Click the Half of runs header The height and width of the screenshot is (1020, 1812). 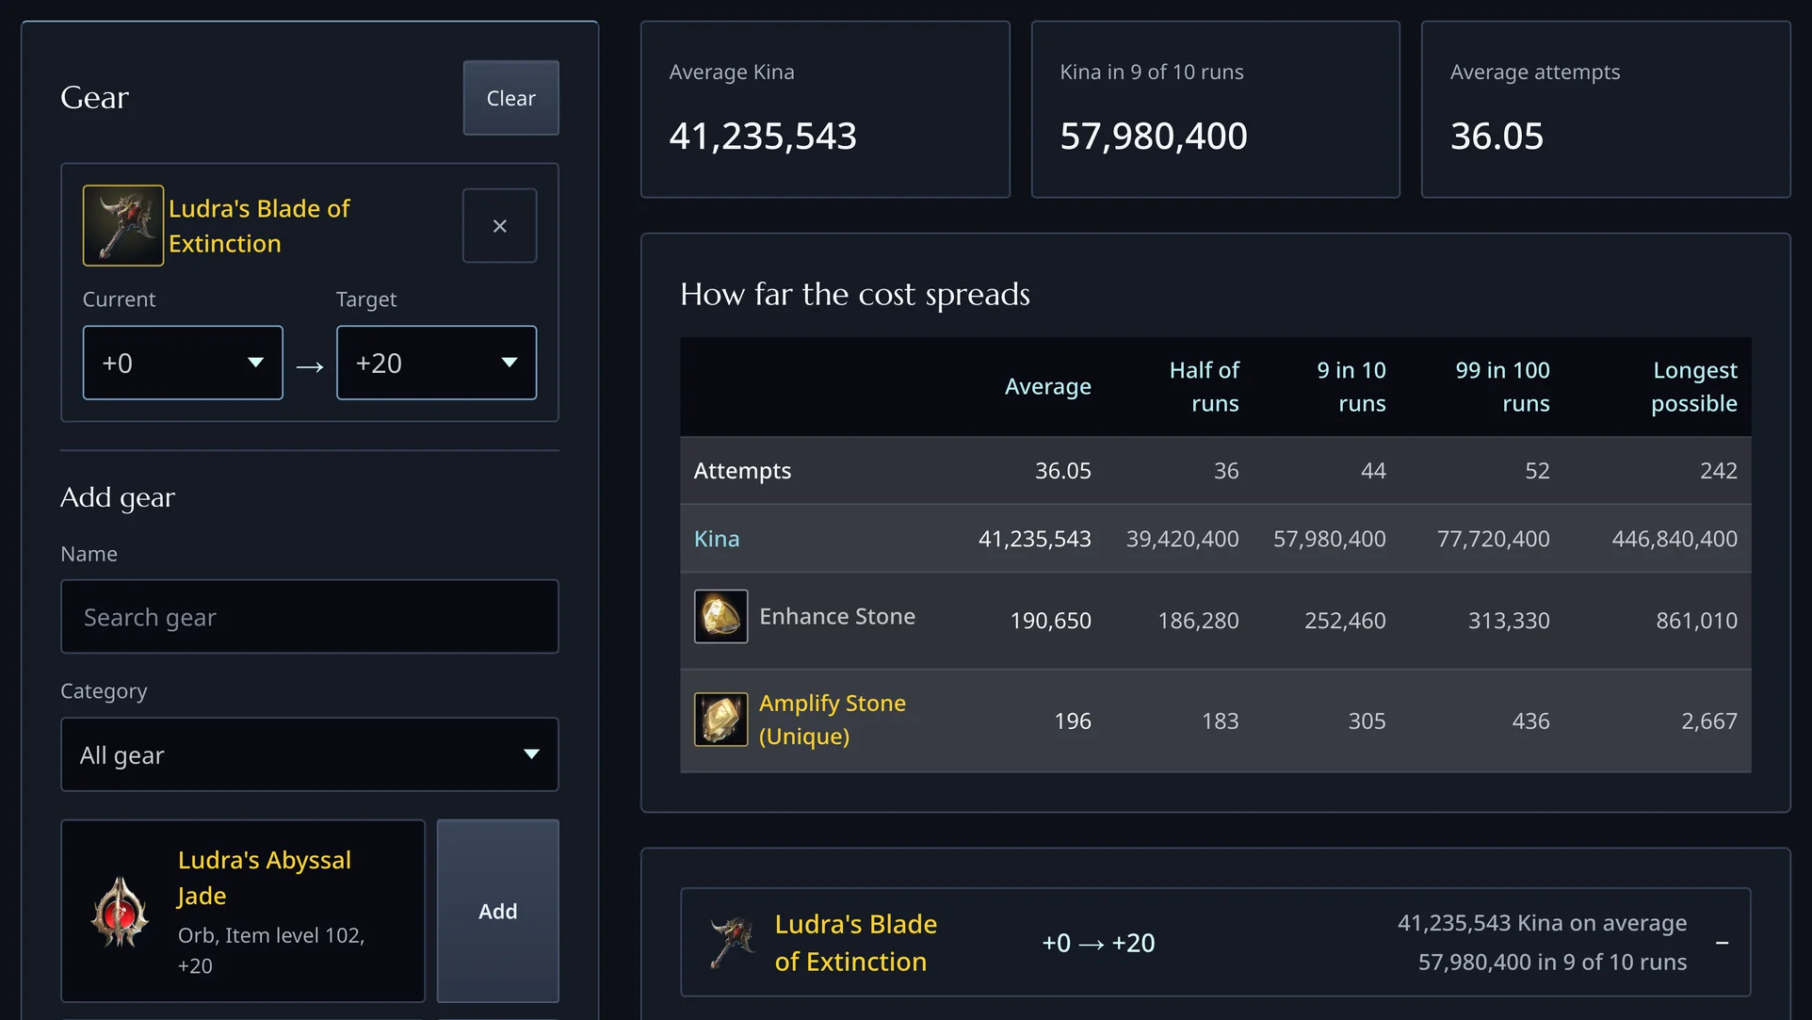pyautogui.click(x=1204, y=386)
